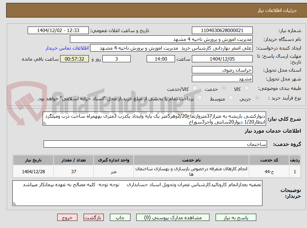
Task: Click the quantity cell 37
Action: click(73, 171)
